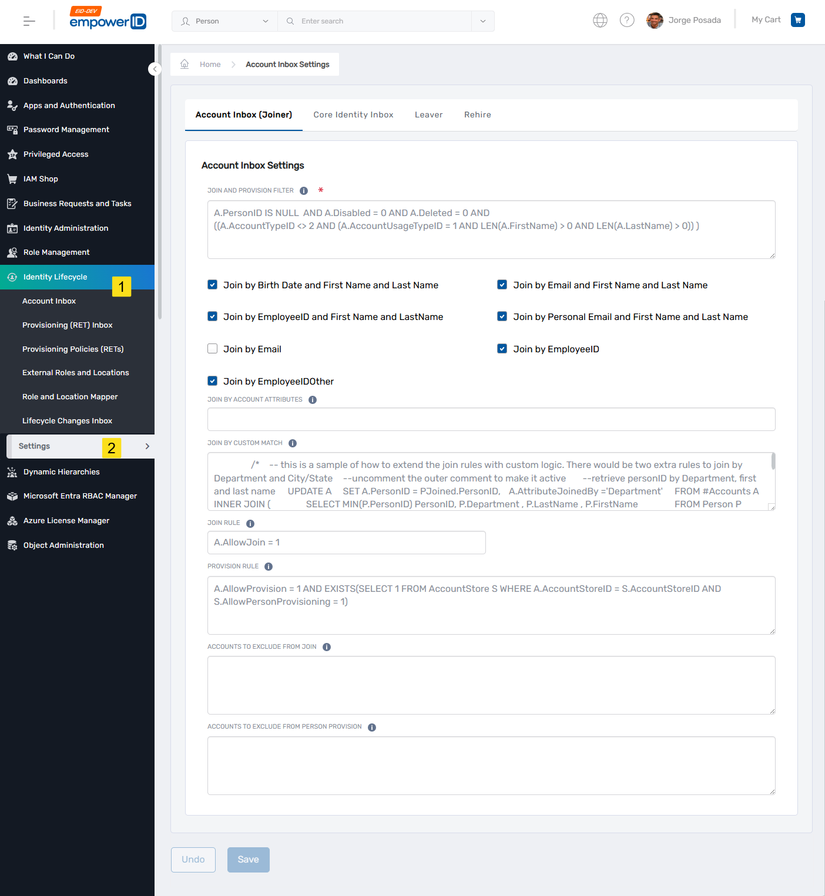Image resolution: width=825 pixels, height=896 pixels.
Task: Disable Join by EmployeeID checkbox
Action: point(502,348)
